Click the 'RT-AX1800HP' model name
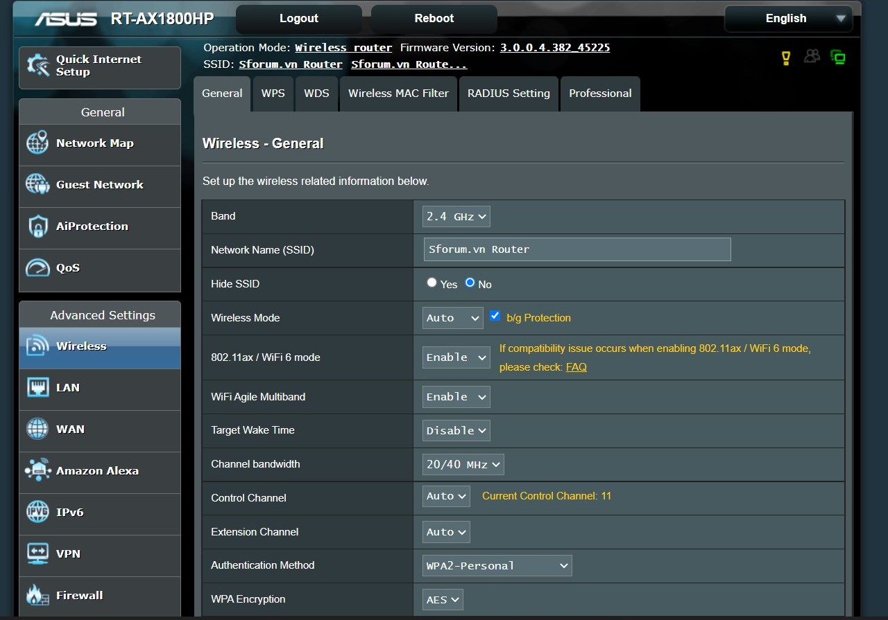Image resolution: width=888 pixels, height=620 pixels. pyautogui.click(x=162, y=19)
